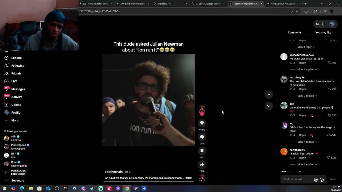Image resolution: width=342 pixels, height=192 pixels.
Task: Open the Upload page
Action: point(16,105)
